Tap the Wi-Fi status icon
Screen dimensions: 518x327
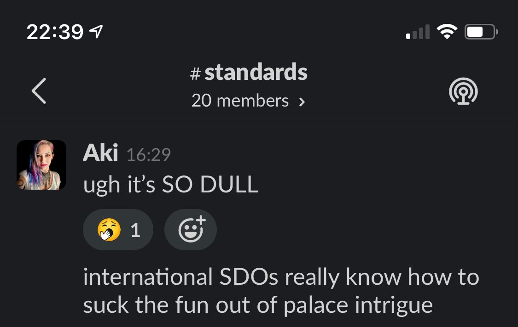447,32
